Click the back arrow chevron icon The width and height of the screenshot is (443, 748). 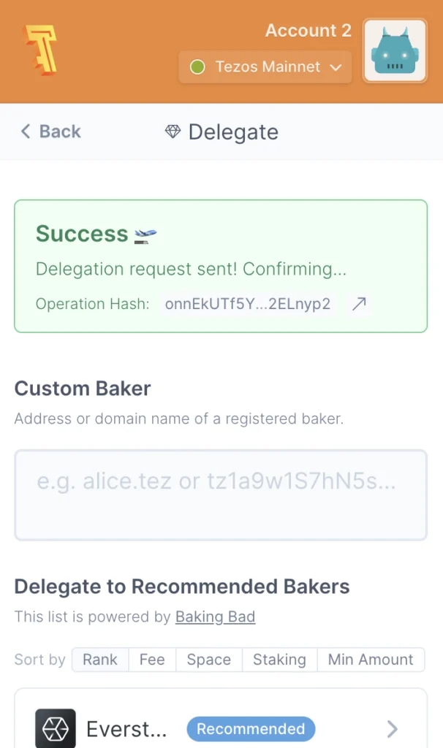pyautogui.click(x=26, y=131)
